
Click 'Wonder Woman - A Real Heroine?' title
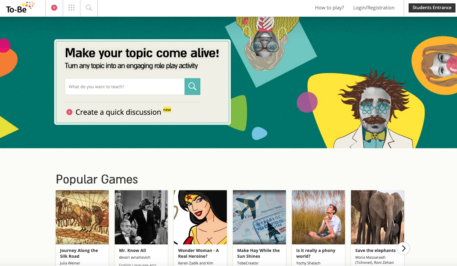click(x=199, y=253)
